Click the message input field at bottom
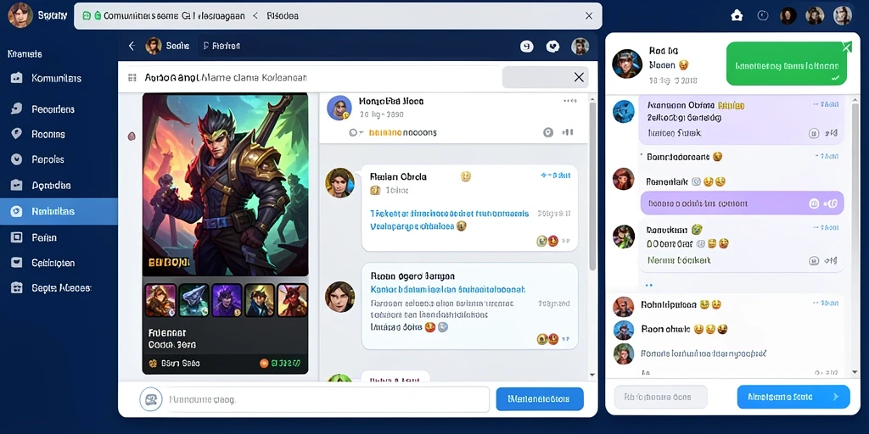Image resolution: width=869 pixels, height=434 pixels. point(328,399)
